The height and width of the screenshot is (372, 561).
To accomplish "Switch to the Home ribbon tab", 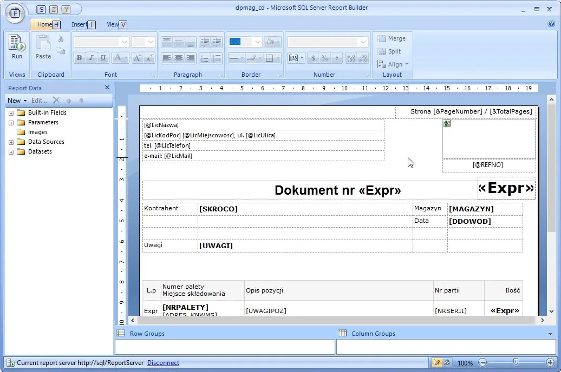I will [45, 24].
